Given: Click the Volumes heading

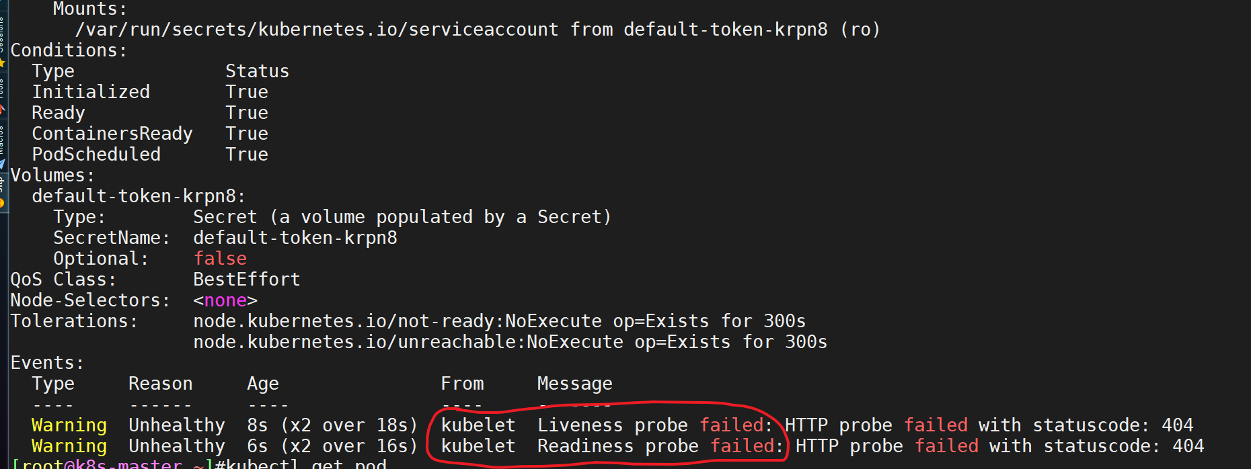Looking at the screenshot, I should coord(52,175).
